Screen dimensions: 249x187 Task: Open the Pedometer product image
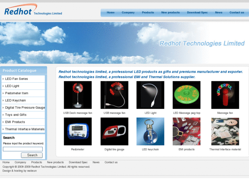click(78, 131)
